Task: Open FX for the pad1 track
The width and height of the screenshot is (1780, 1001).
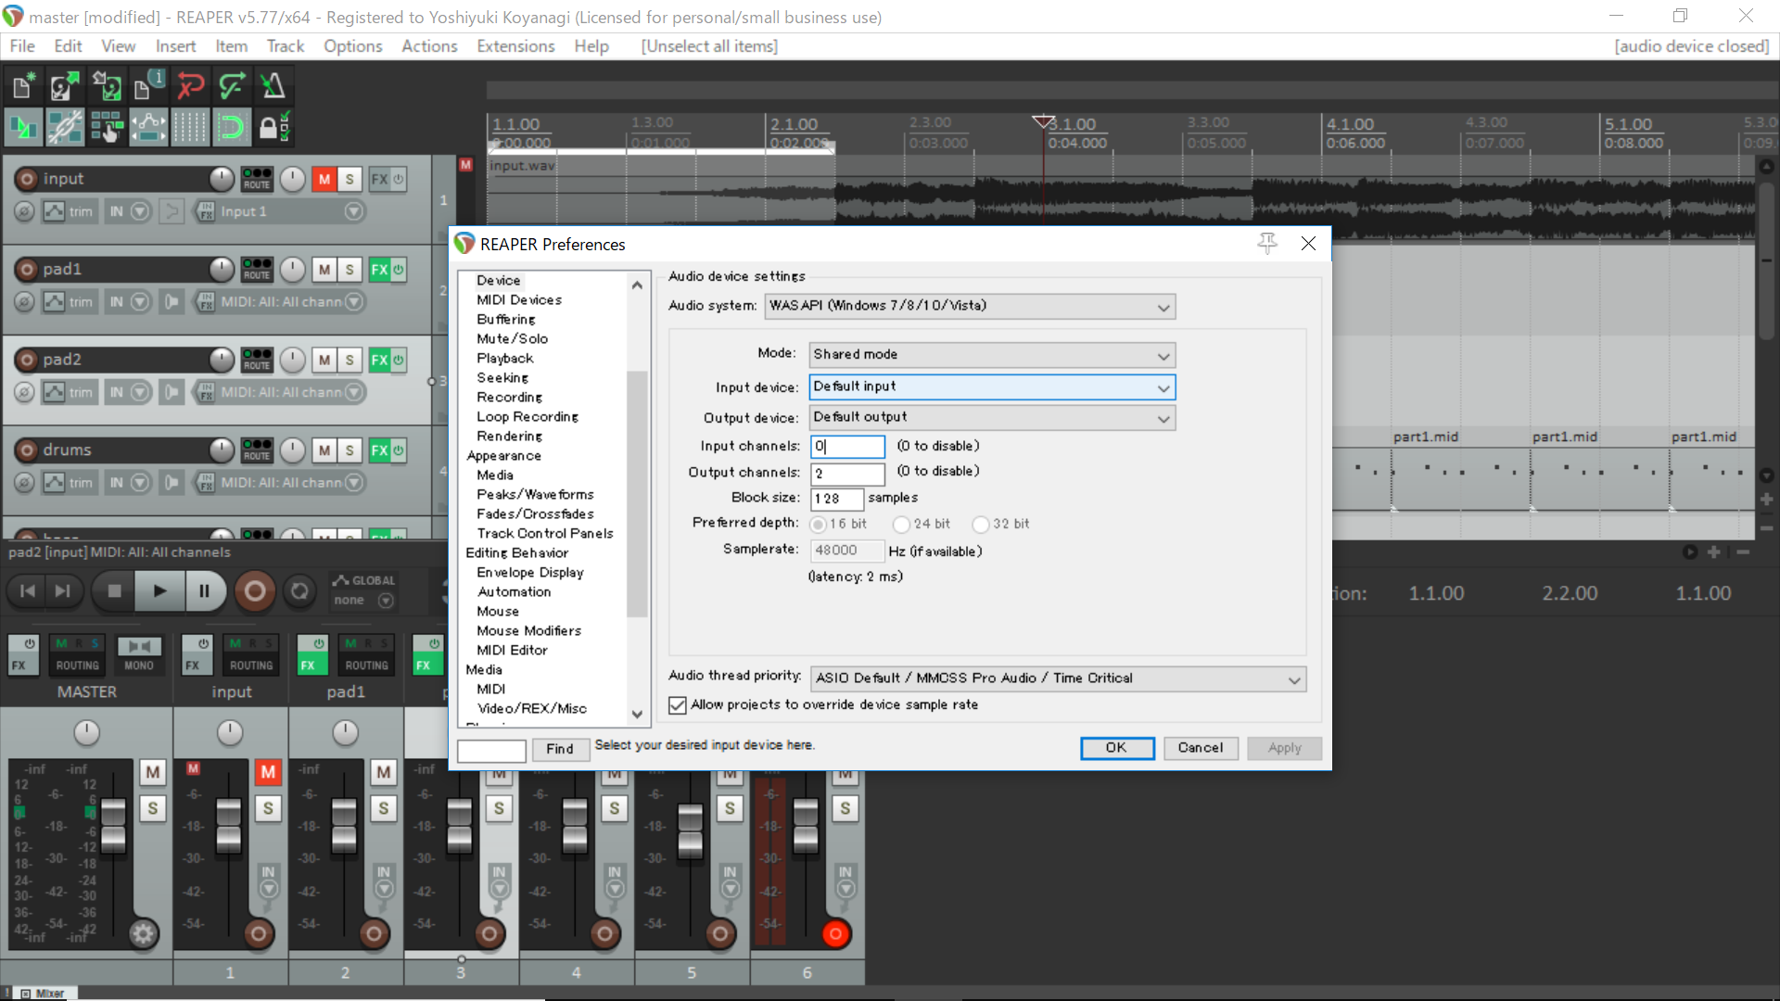Action: [x=379, y=270]
